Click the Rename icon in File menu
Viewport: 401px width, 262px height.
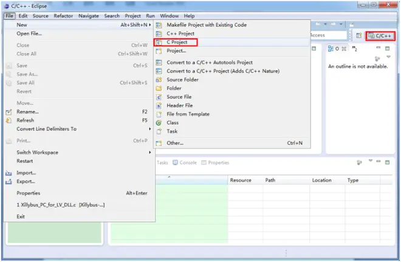[9, 112]
